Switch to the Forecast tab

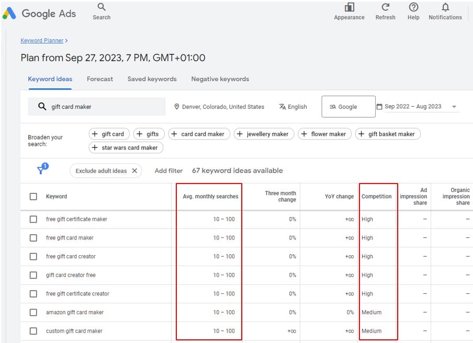100,79
